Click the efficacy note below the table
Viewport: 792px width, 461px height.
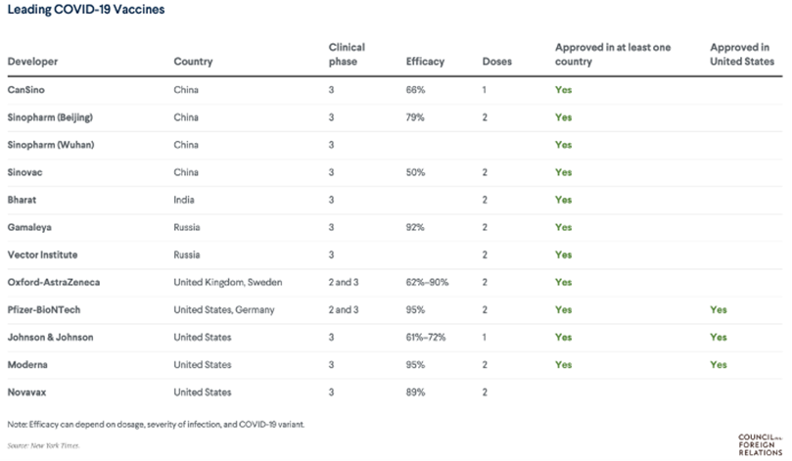[156, 424]
